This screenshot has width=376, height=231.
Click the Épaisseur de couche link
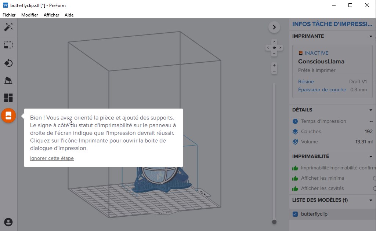pyautogui.click(x=322, y=90)
